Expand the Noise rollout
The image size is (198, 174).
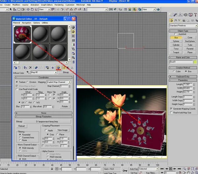point(44,113)
